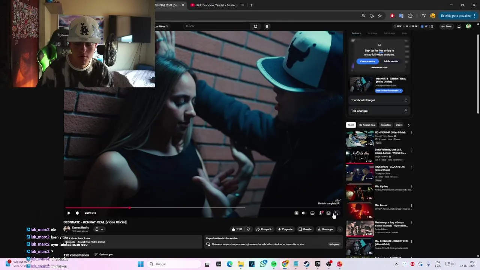Expand the Title Changes section

(379, 111)
